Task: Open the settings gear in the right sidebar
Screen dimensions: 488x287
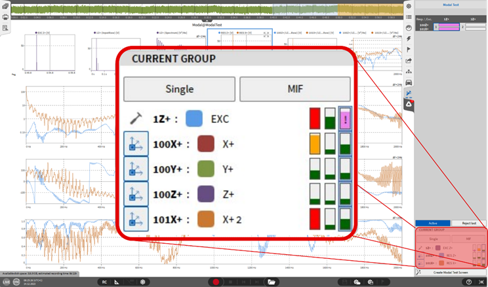Action: pyautogui.click(x=409, y=7)
